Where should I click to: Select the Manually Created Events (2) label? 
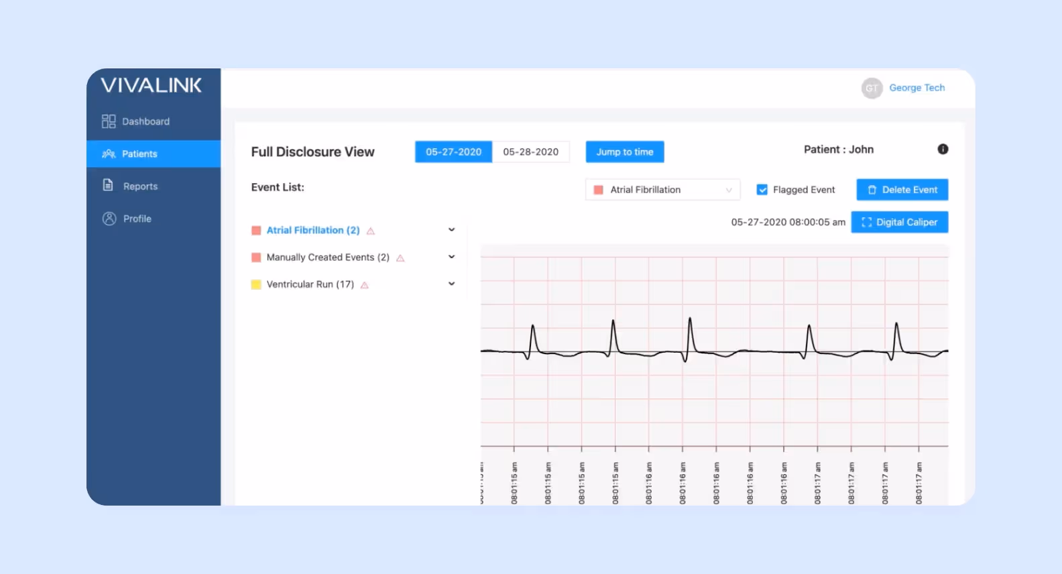tap(328, 257)
